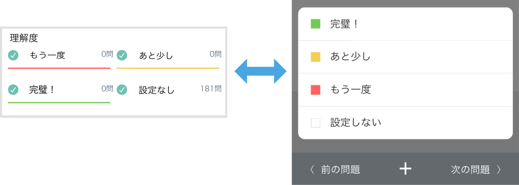Choose あと少し option in the popup list
The image size is (519, 185).
pyautogui.click(x=405, y=57)
